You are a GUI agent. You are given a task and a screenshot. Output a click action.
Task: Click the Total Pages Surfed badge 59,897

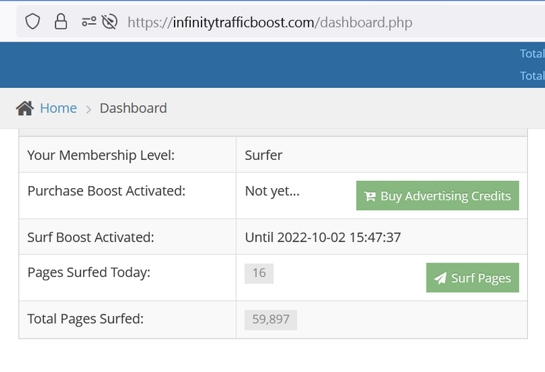click(271, 319)
